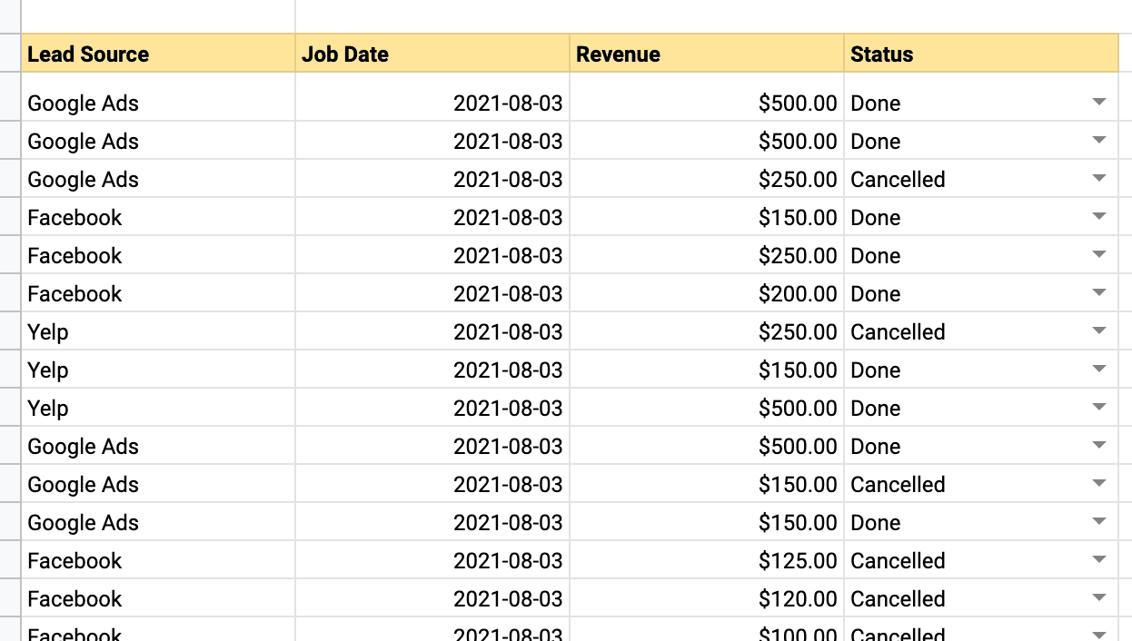Select $150.00 revenue in Facebook row
1132x641 pixels.
pyautogui.click(x=707, y=217)
